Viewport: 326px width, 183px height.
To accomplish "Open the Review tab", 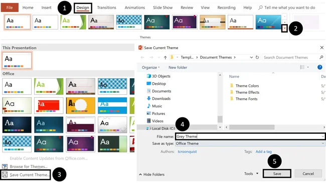I will tap(187, 8).
